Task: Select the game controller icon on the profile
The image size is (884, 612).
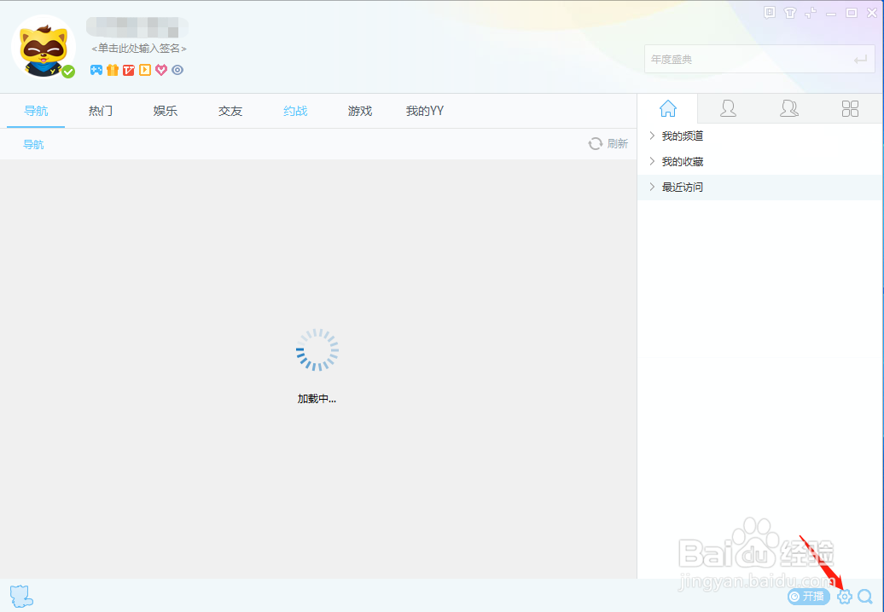Action: point(96,70)
